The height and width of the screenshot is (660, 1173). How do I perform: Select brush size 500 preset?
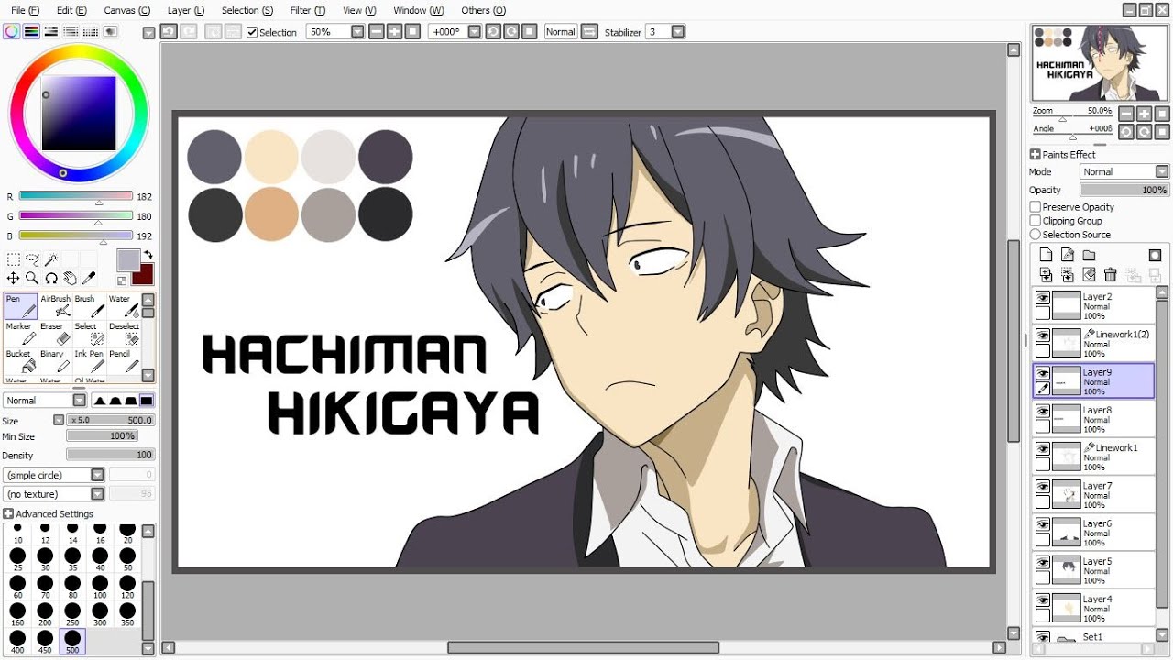tap(72, 642)
